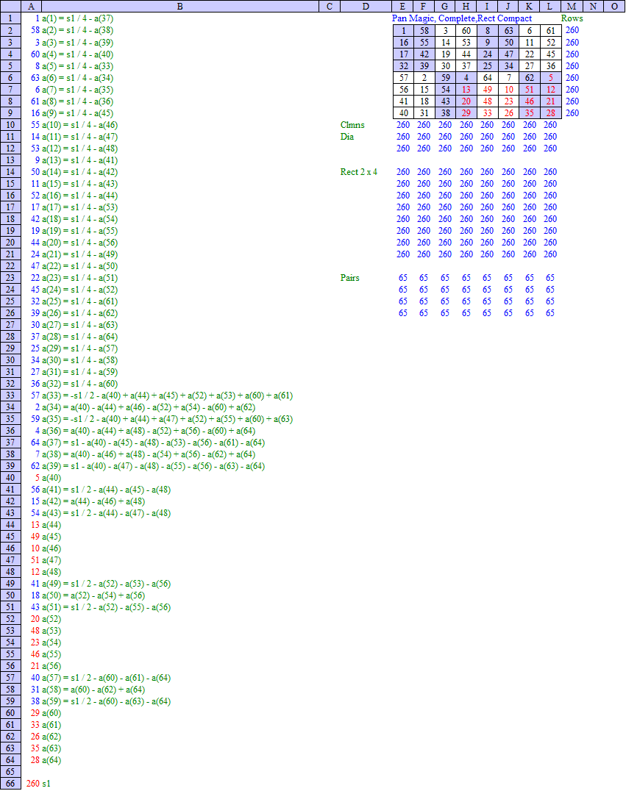Select cell labeled a(60) with value 29

[x=51, y=713]
